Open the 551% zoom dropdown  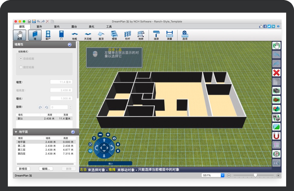pyautogui.click(x=223, y=175)
